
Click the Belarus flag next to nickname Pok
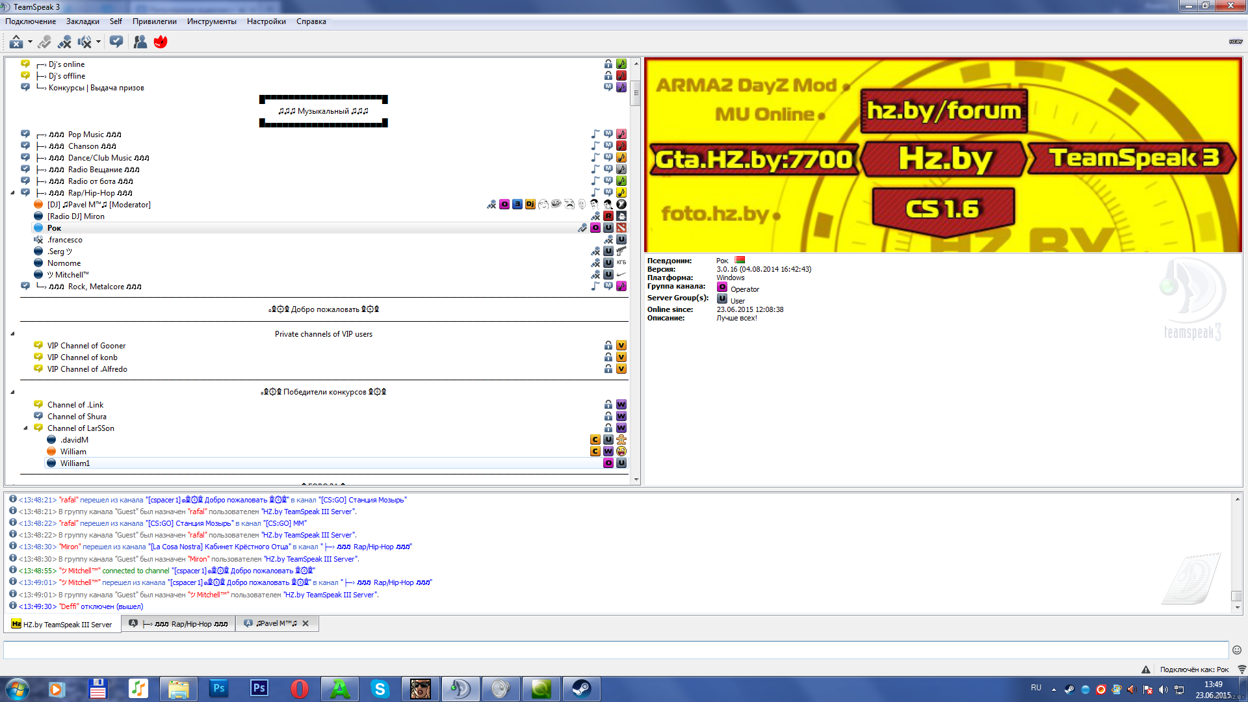pos(740,260)
